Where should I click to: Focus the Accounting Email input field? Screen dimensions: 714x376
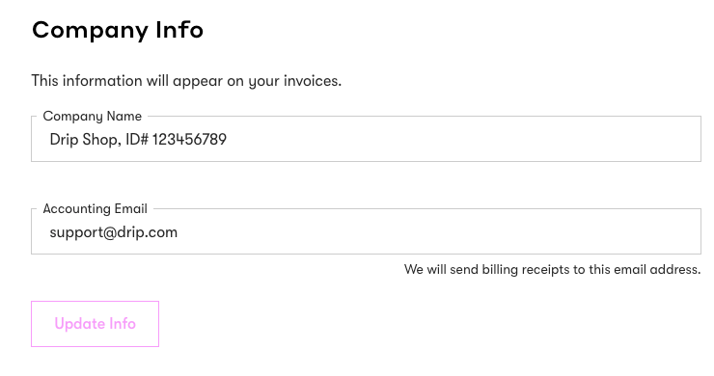(366, 231)
